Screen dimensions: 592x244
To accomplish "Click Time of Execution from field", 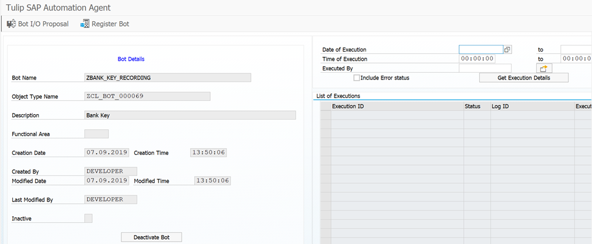I will click(x=477, y=59).
